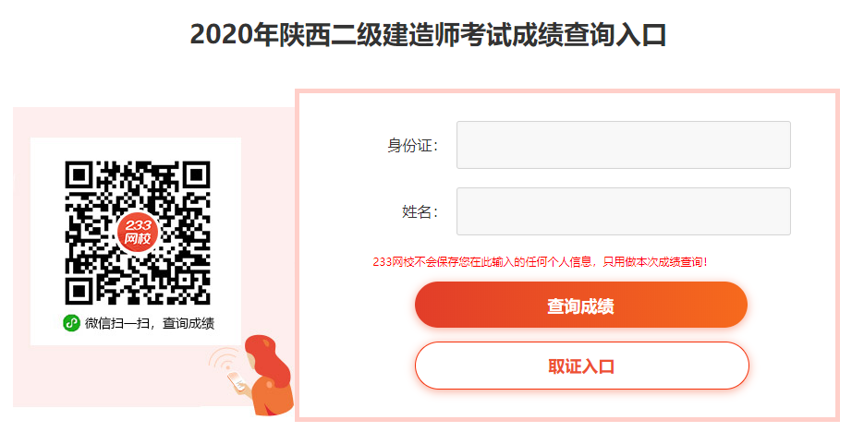Viewport: 864px width, 444px height.
Task: Click the 身份证 label
Action: tap(412, 146)
